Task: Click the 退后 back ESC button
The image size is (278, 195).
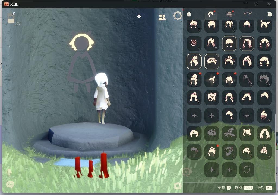Action: click(264, 188)
